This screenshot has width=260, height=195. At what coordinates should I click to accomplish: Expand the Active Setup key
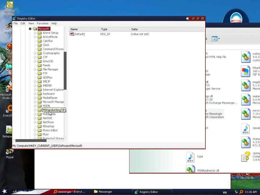(35, 33)
